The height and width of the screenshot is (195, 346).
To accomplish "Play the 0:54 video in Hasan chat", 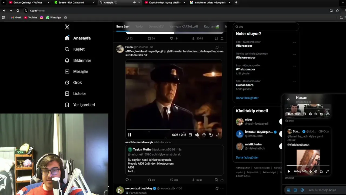I will click(x=289, y=114).
